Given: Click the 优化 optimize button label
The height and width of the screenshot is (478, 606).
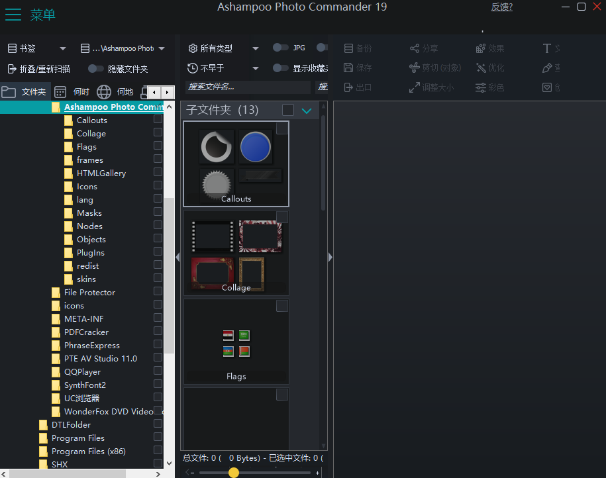Looking at the screenshot, I should [496, 68].
